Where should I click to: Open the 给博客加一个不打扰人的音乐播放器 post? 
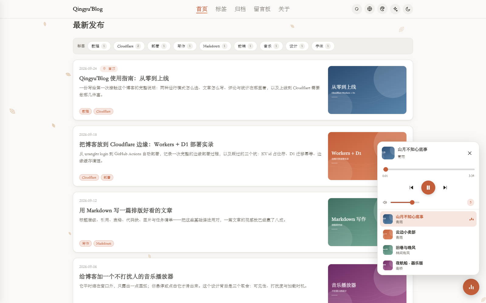pyautogui.click(x=126, y=277)
